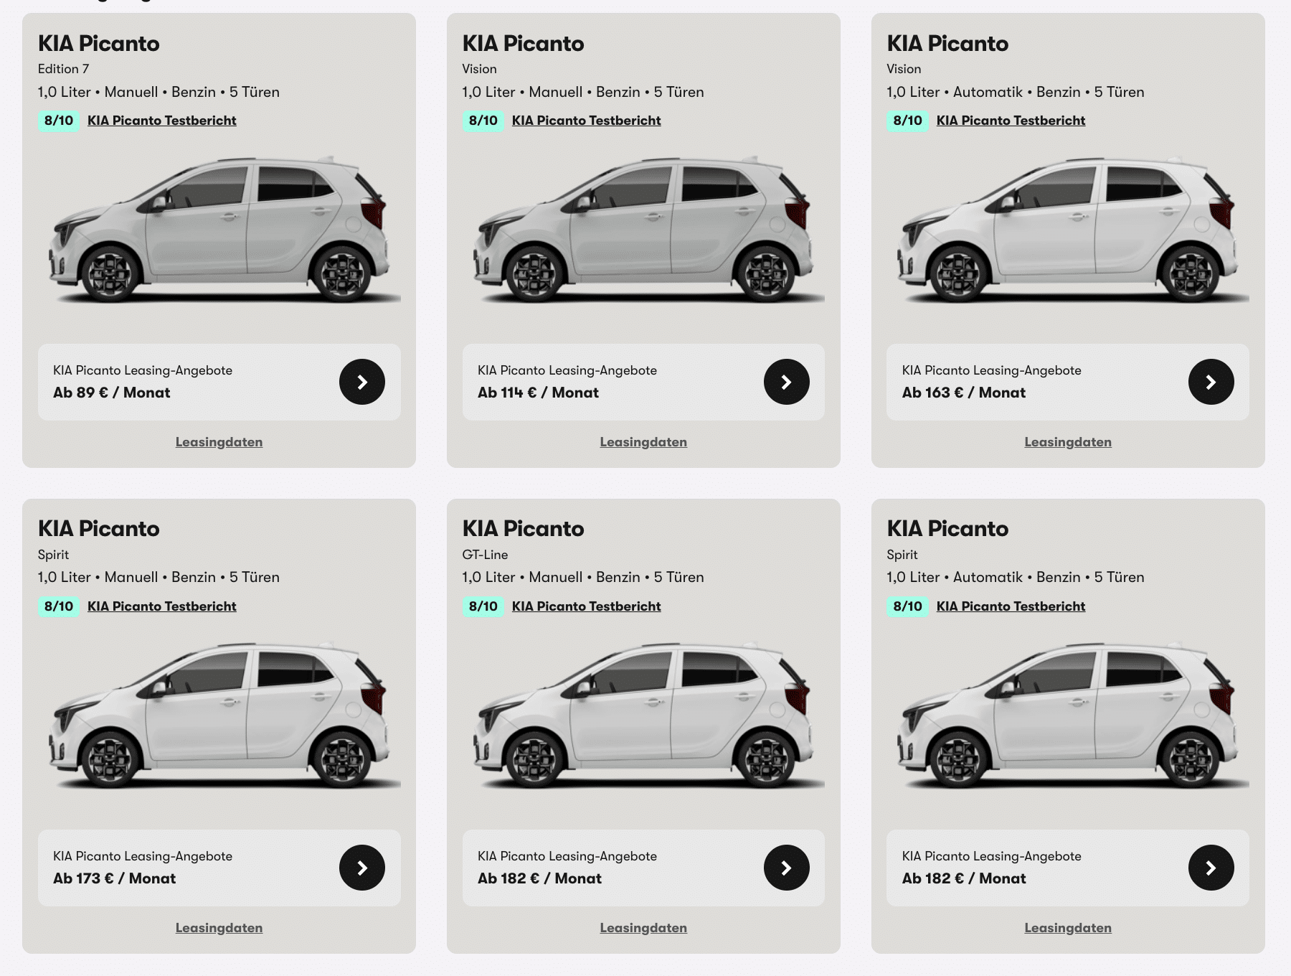Click arrow button on 114 € Vision card

click(x=787, y=382)
